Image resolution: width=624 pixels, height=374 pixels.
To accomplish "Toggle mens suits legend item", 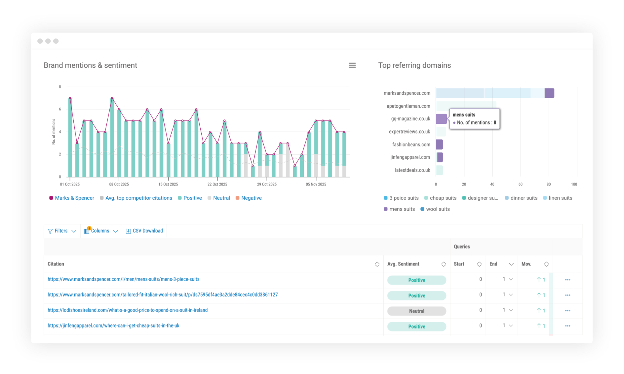I will click(399, 209).
